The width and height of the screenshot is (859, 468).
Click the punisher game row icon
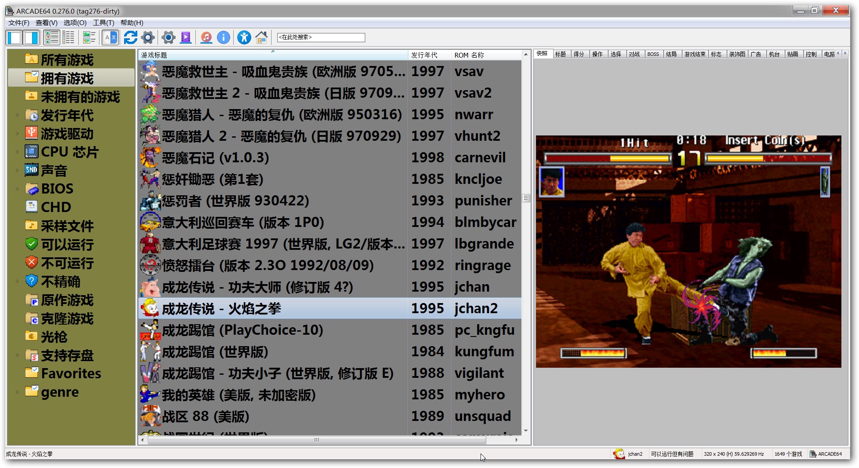coord(150,201)
